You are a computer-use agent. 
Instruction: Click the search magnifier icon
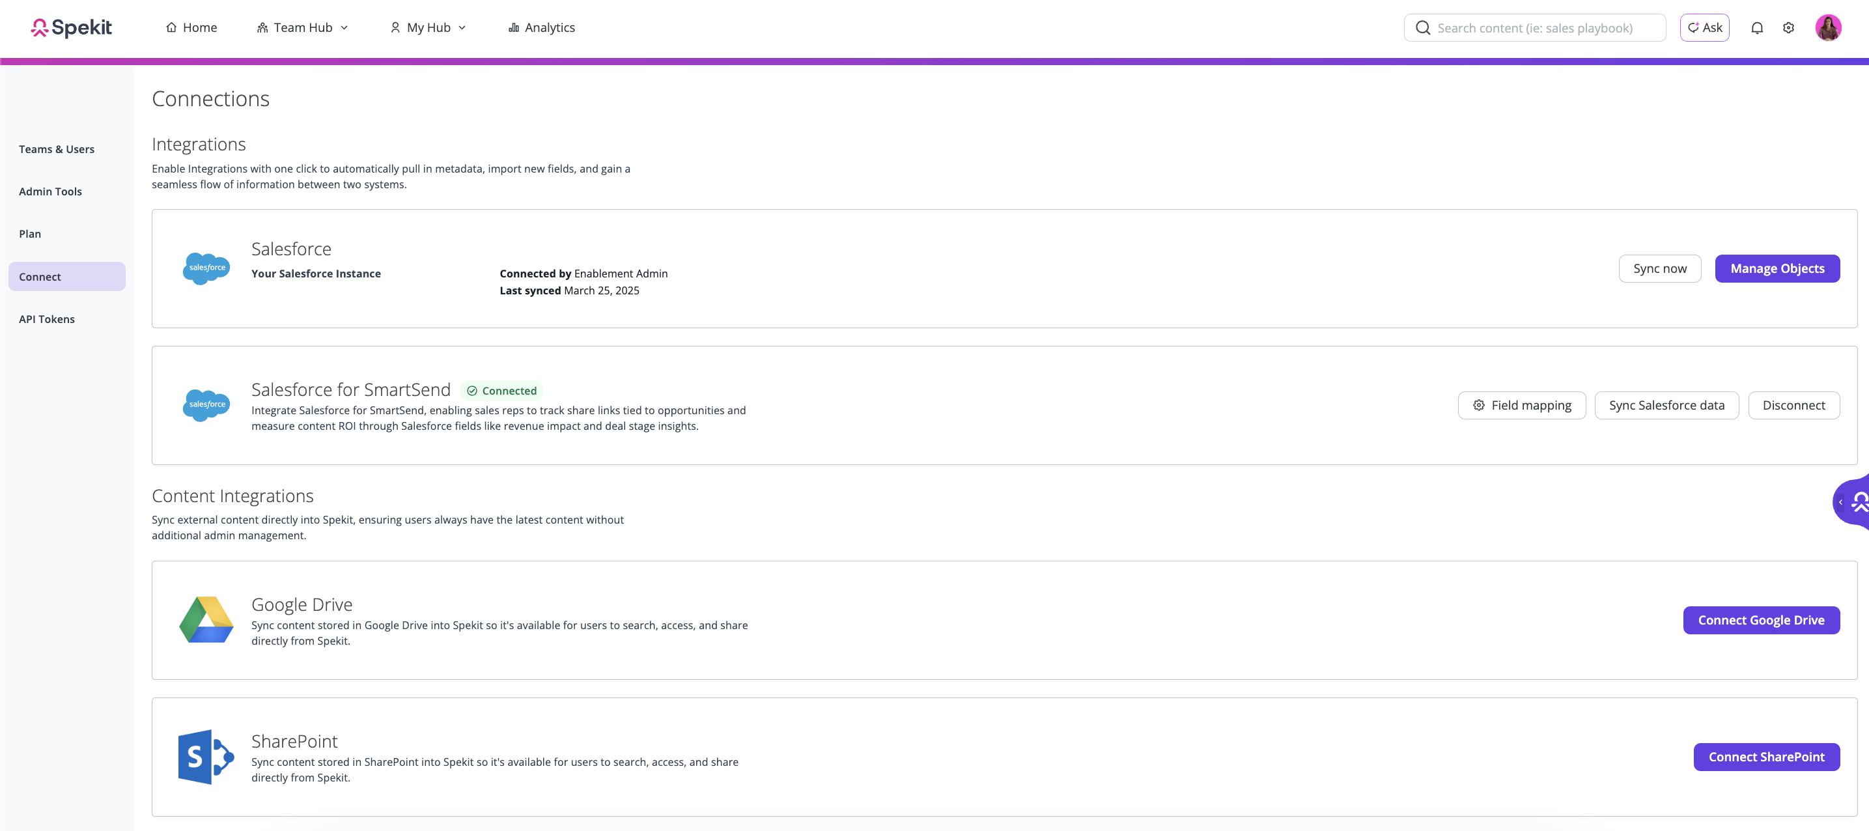(x=1423, y=27)
